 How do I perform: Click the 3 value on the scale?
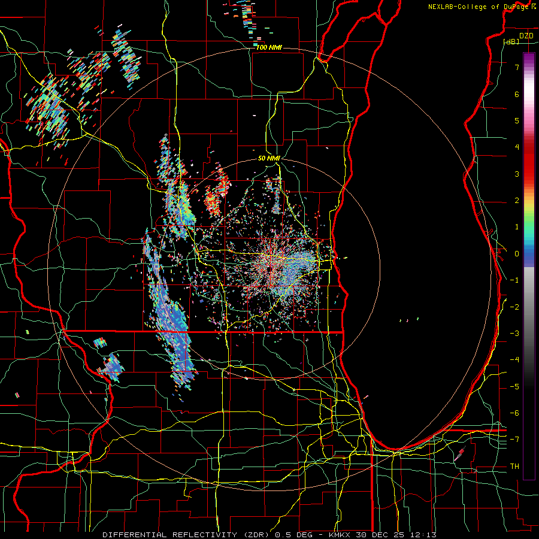pyautogui.click(x=517, y=174)
